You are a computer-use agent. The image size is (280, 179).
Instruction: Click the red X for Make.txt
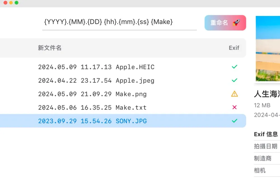pyautogui.click(x=234, y=107)
